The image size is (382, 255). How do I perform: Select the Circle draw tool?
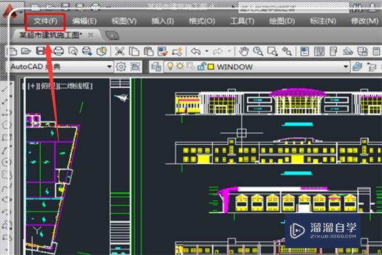click(x=6, y=162)
